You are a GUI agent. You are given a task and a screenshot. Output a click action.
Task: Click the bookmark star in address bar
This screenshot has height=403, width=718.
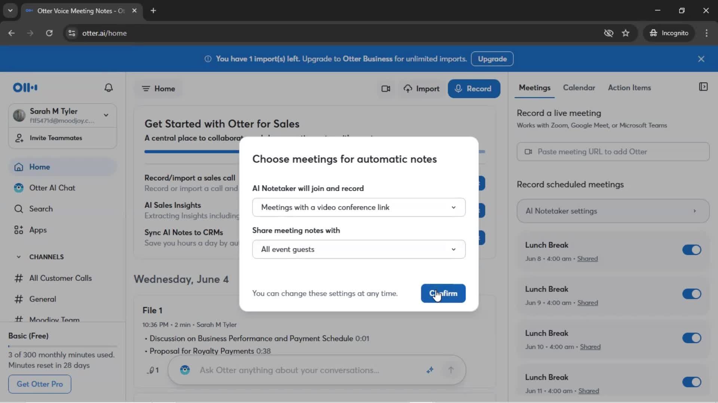[626, 33]
